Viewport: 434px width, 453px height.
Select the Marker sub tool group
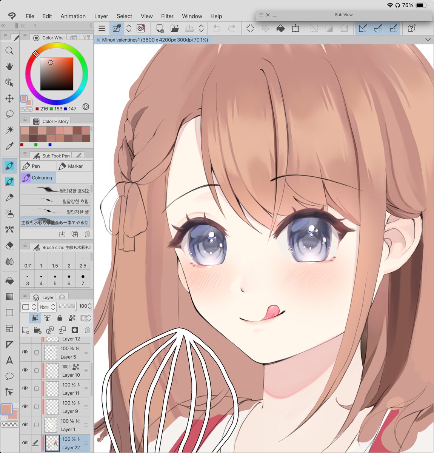(75, 166)
